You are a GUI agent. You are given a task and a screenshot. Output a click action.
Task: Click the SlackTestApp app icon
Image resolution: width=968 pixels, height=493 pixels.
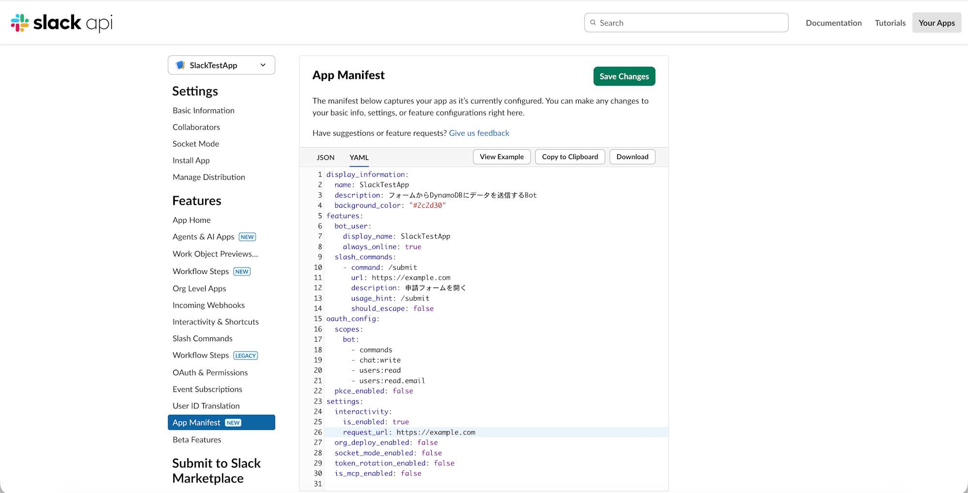tap(181, 65)
